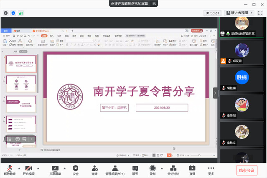Open the menu icon on the sharing banner
Image resolution: width=267 pixels, height=178 pixels.
[x=154, y=3]
